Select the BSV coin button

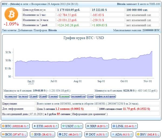click(x=148, y=134)
